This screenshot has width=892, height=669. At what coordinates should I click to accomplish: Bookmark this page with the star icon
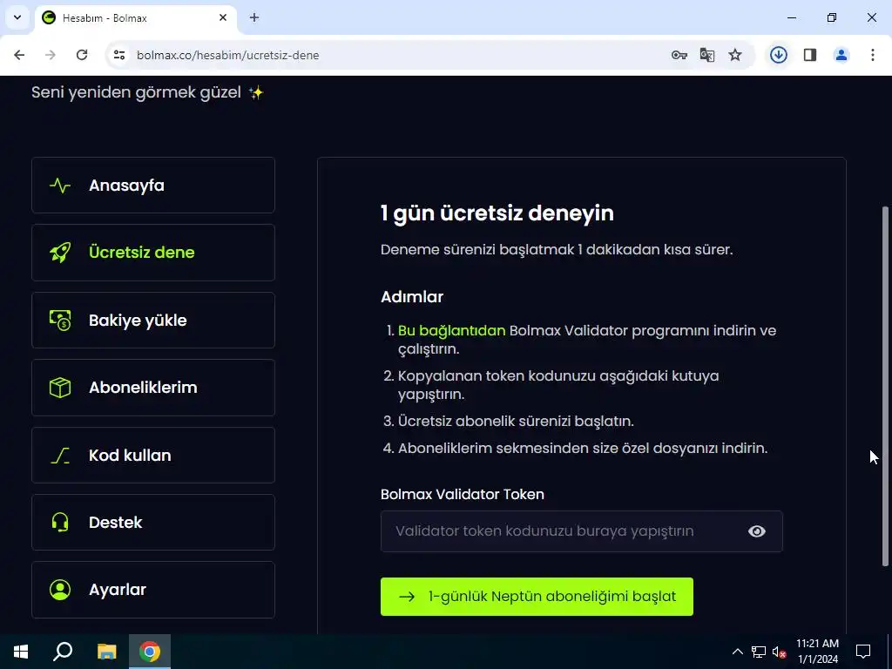(x=735, y=55)
